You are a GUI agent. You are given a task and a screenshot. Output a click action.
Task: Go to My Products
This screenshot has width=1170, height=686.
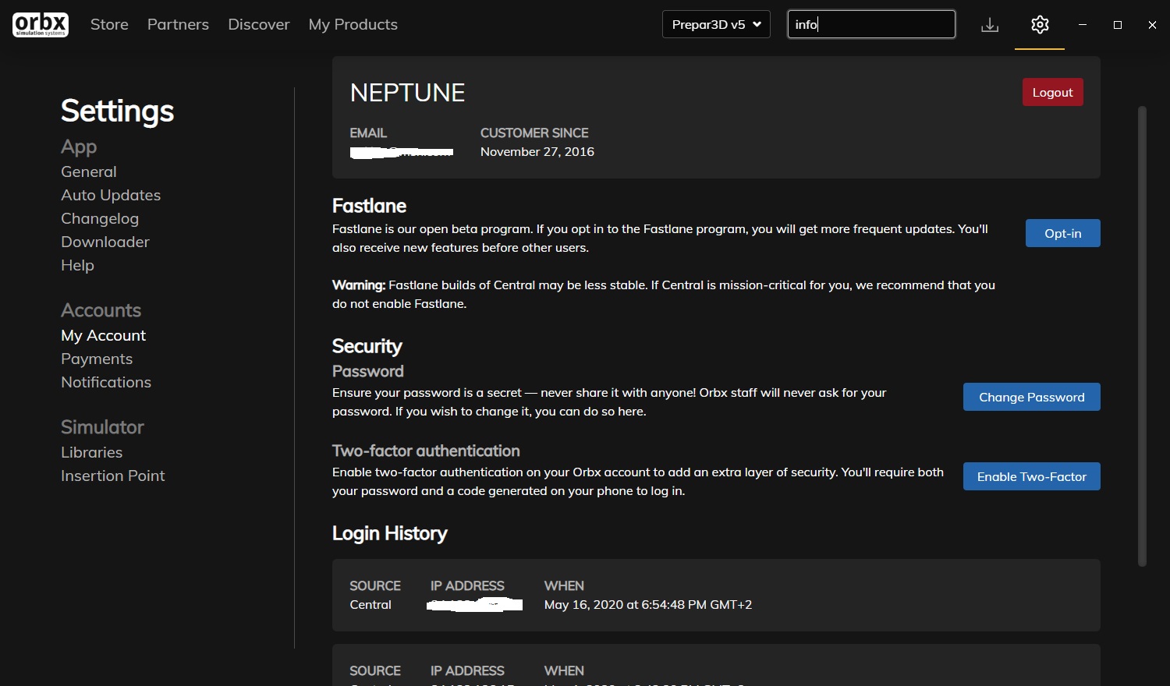pyautogui.click(x=353, y=24)
